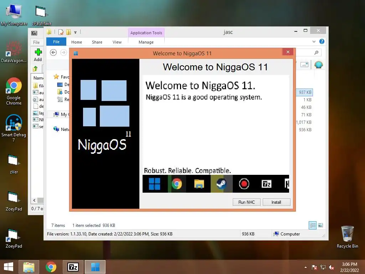Launch Smart Defrag 7 desktop icon
This screenshot has height=274, width=365.
pyautogui.click(x=14, y=128)
